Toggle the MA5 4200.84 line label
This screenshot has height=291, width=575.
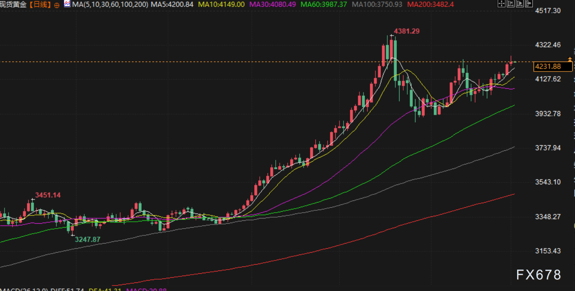tap(172, 5)
